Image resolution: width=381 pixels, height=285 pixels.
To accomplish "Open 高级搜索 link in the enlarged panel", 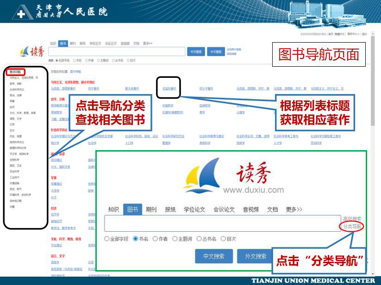I will (x=352, y=219).
